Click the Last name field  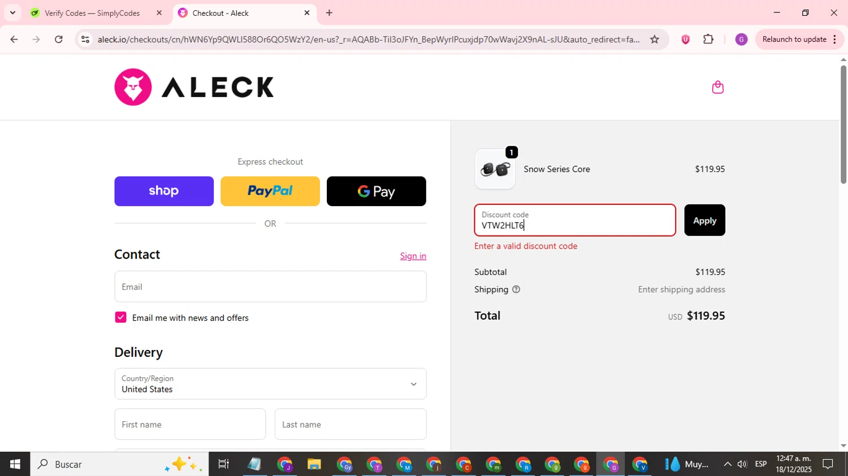(x=351, y=424)
